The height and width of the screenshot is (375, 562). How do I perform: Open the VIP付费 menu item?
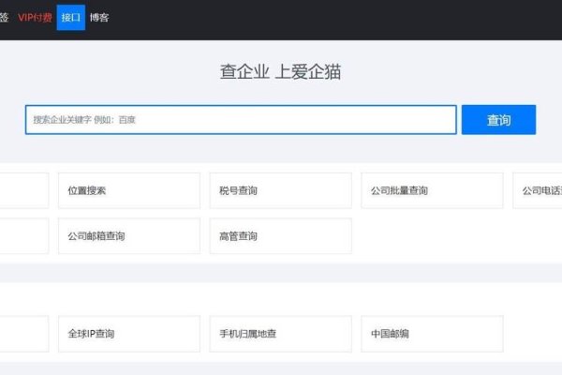(35, 17)
